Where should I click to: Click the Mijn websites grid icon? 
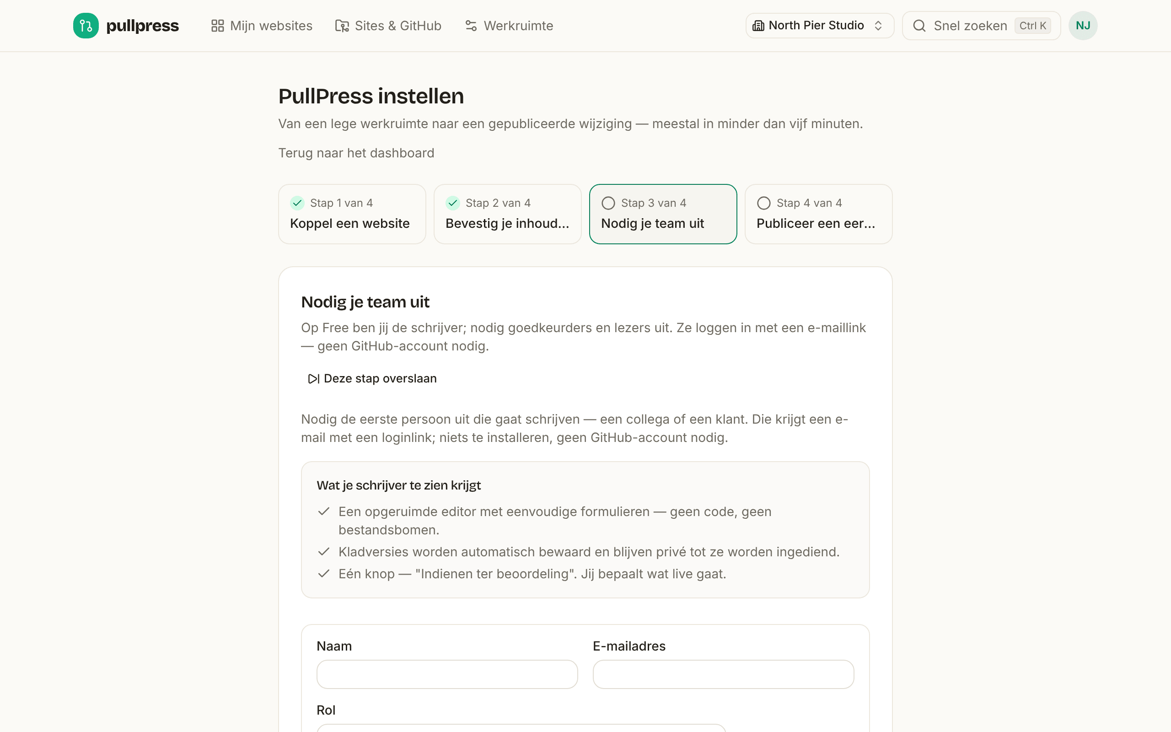click(218, 26)
